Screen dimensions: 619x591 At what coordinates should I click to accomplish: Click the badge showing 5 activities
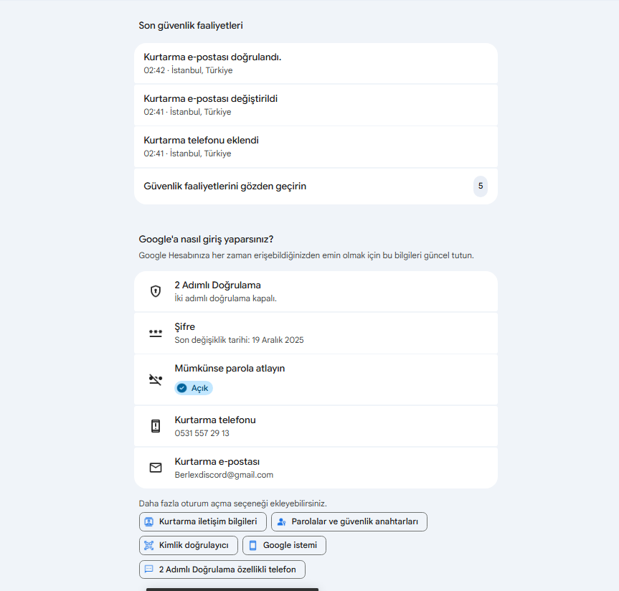[481, 186]
